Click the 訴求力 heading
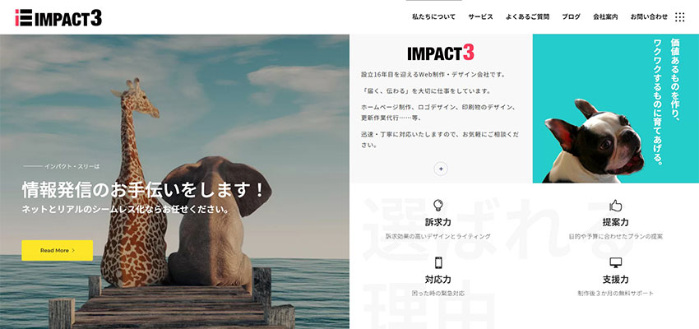 tap(438, 222)
